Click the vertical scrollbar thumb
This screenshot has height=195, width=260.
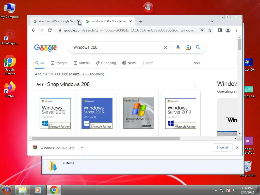[x=239, y=44]
